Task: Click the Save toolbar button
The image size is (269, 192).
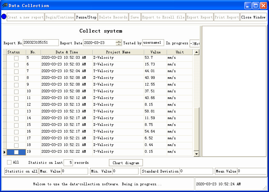Action: (135, 17)
